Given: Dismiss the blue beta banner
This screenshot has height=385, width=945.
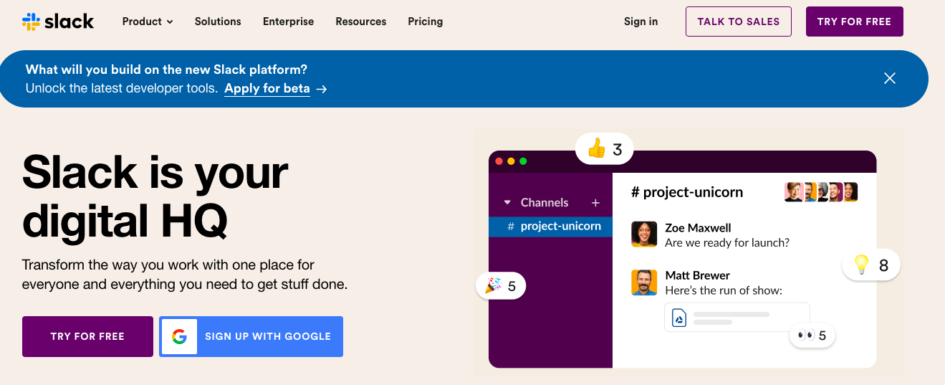Looking at the screenshot, I should click(x=889, y=78).
